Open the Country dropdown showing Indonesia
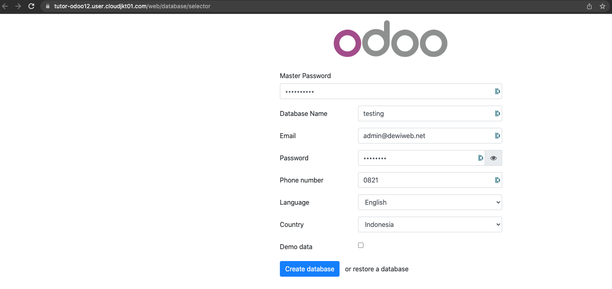The height and width of the screenshot is (289, 612). [x=430, y=224]
